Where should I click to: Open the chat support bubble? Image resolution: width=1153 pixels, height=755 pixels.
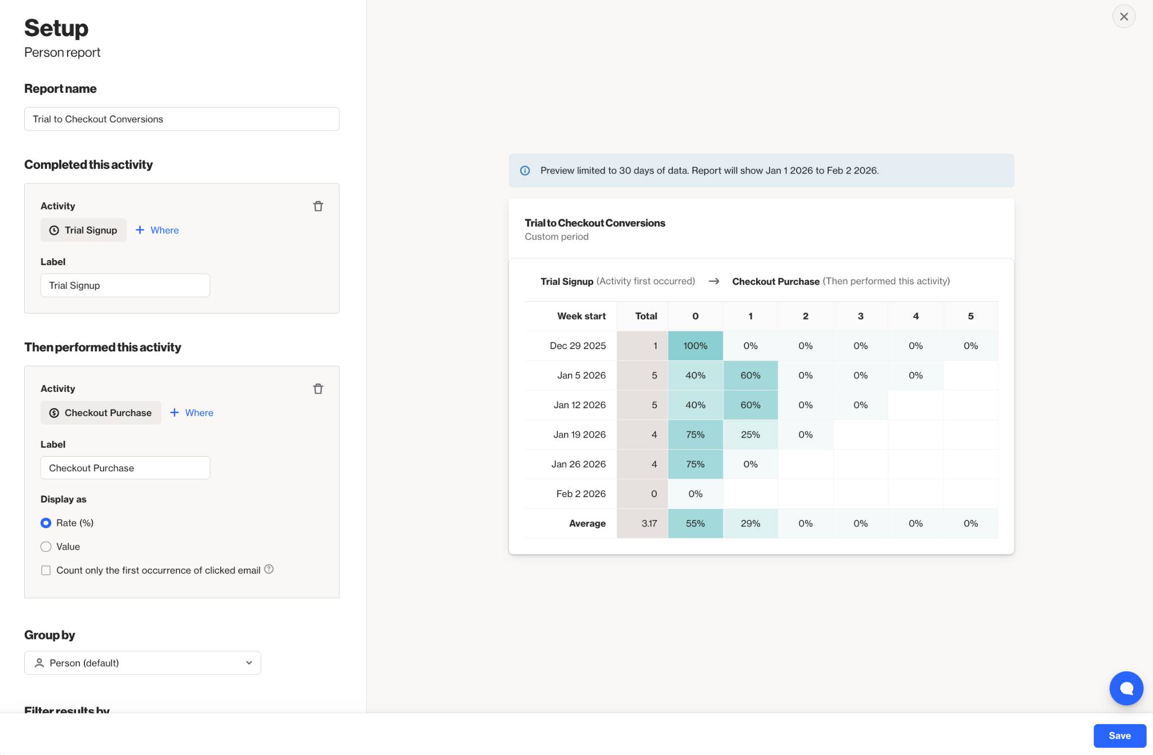click(1126, 688)
